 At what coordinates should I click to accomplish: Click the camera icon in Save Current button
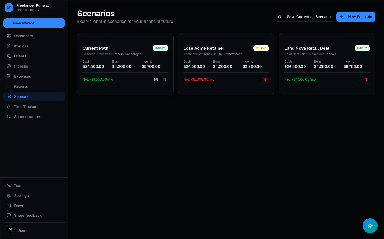point(280,17)
